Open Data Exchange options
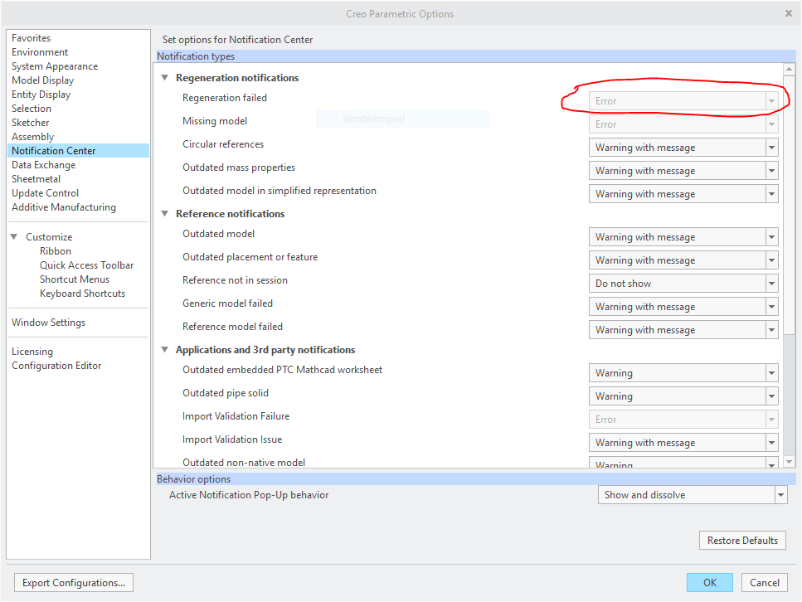802x602 pixels. [x=43, y=165]
